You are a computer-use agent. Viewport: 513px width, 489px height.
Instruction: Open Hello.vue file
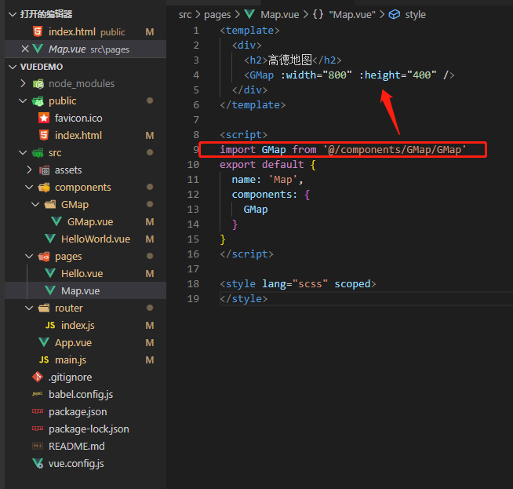(85, 274)
